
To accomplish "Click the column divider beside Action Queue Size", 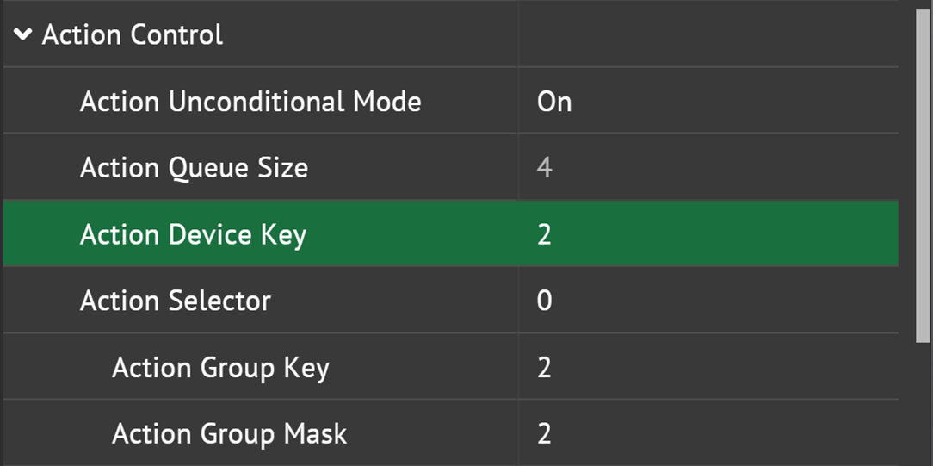I will [x=518, y=168].
